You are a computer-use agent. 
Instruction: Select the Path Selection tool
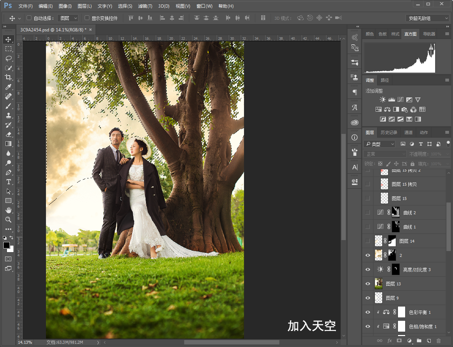(x=8, y=191)
